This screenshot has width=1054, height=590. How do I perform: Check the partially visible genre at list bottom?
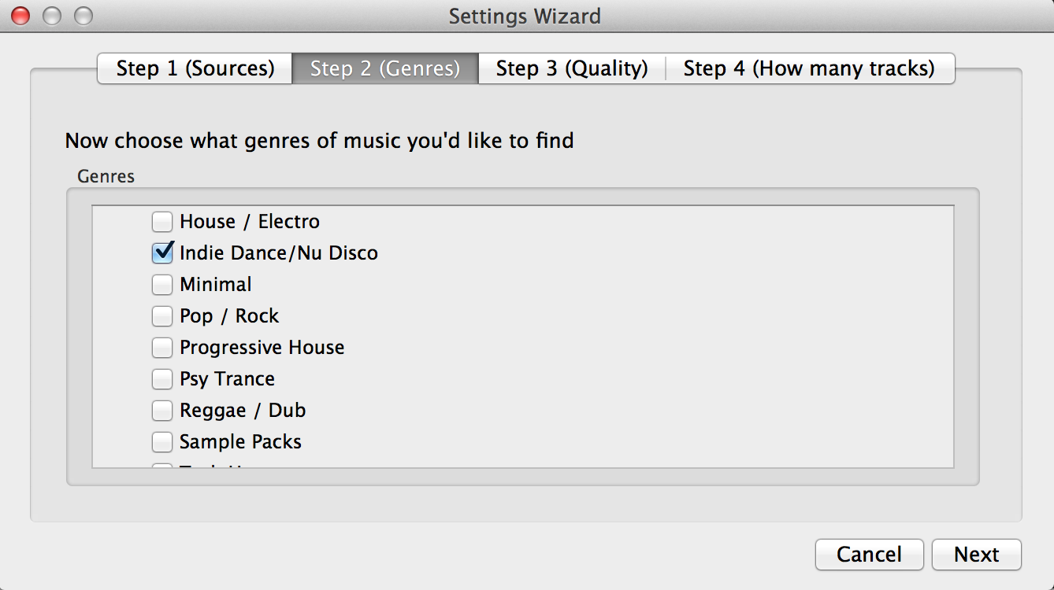162,466
